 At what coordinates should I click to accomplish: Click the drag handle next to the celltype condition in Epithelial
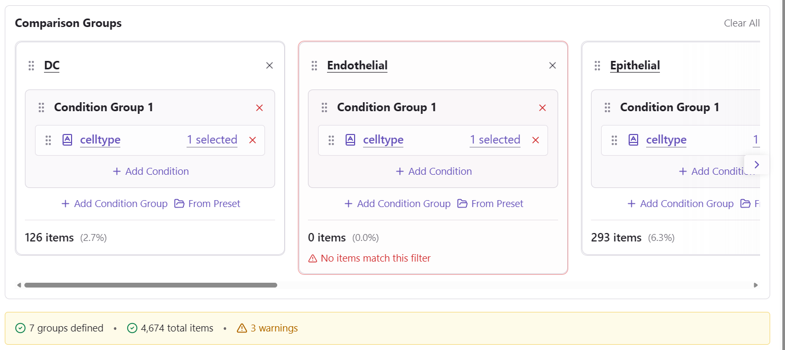pos(614,140)
